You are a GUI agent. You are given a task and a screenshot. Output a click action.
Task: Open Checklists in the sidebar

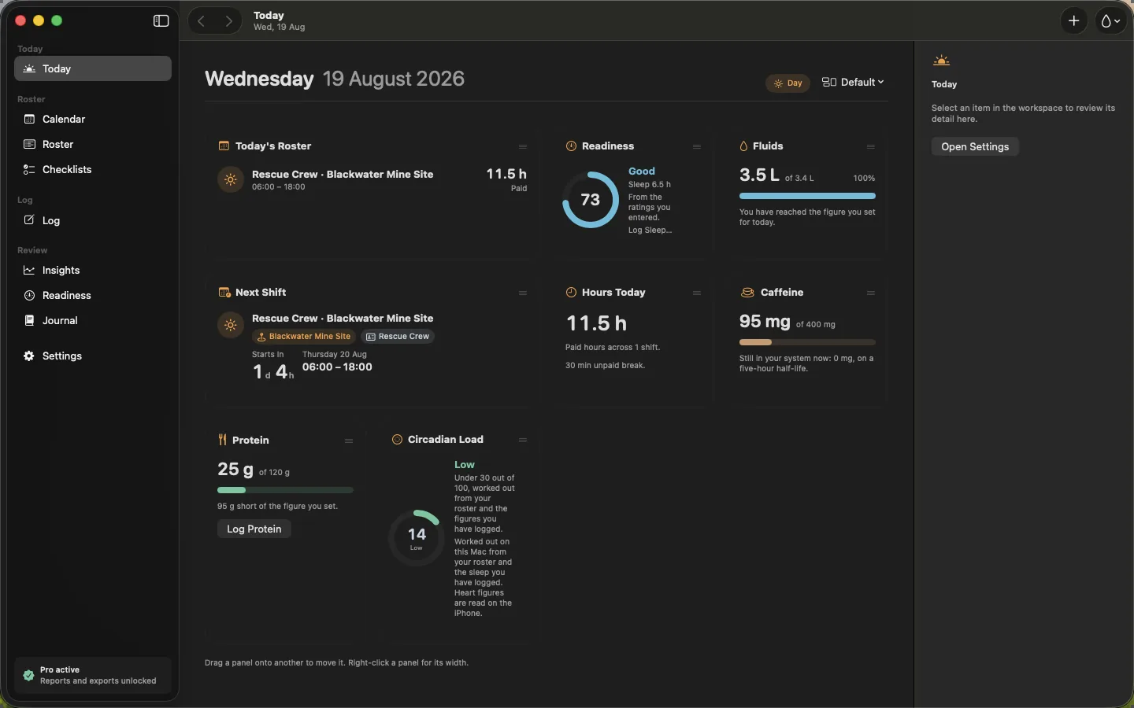click(x=93, y=170)
